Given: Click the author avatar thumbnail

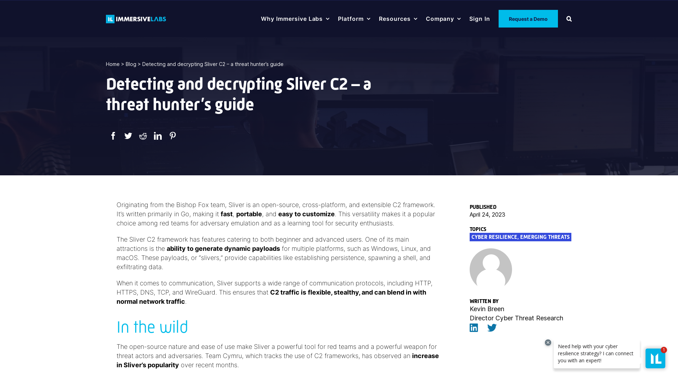Looking at the screenshot, I should coord(490,270).
